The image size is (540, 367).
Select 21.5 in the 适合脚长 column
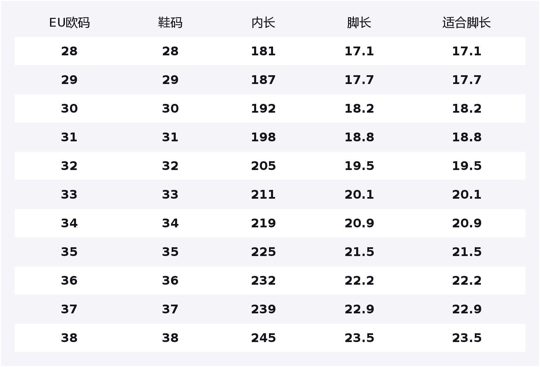point(467,252)
